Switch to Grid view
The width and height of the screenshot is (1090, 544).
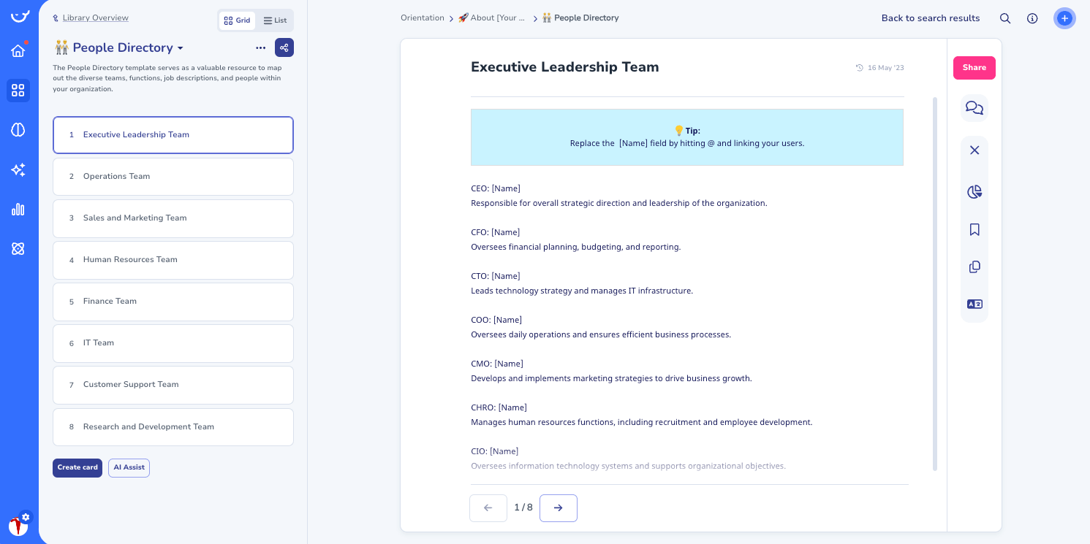pyautogui.click(x=237, y=20)
